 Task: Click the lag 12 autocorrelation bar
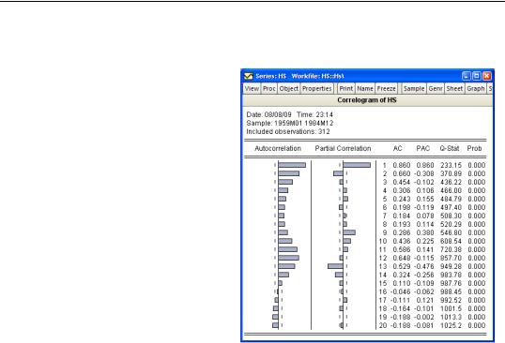(x=288, y=258)
